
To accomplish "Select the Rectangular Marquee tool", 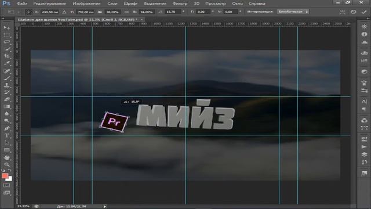I will [6, 35].
